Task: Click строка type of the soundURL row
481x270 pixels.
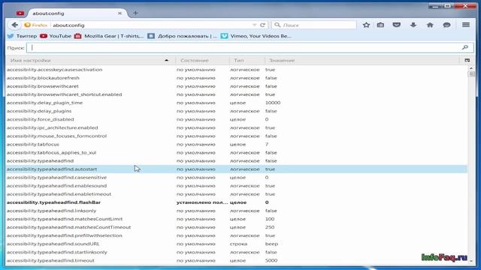Action: click(x=238, y=244)
